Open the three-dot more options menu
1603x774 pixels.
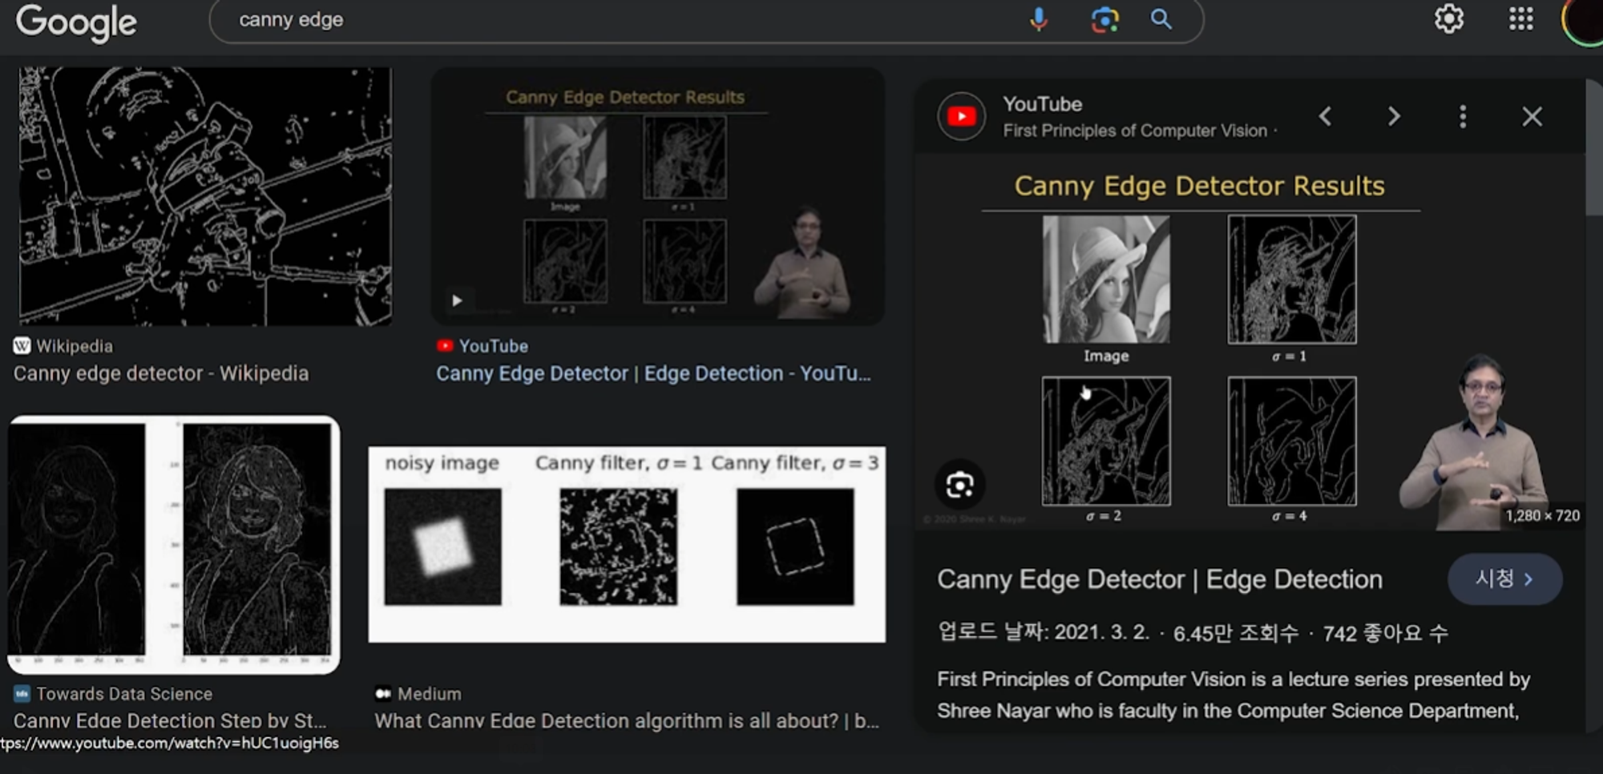tap(1463, 117)
